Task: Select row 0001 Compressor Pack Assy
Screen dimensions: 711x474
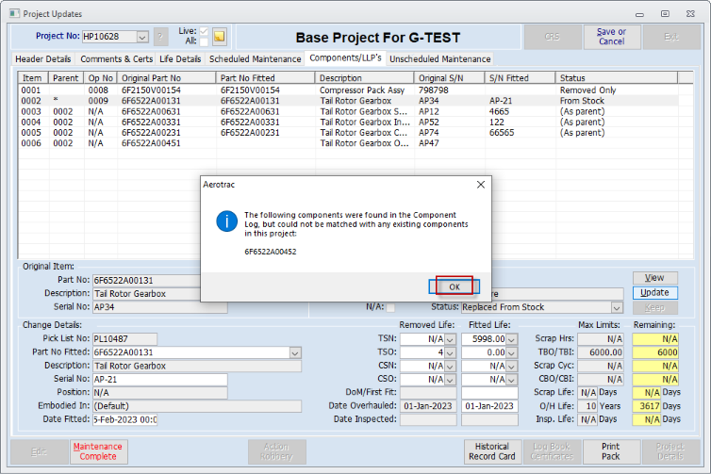Action: point(348,90)
